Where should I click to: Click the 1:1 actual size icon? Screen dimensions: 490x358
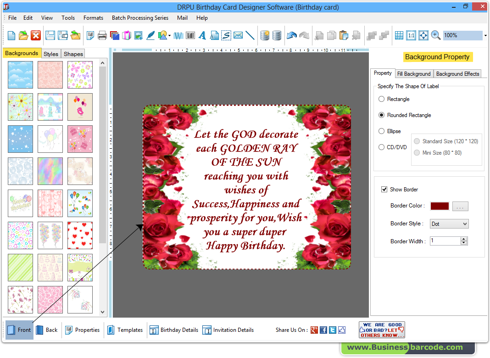click(x=411, y=35)
